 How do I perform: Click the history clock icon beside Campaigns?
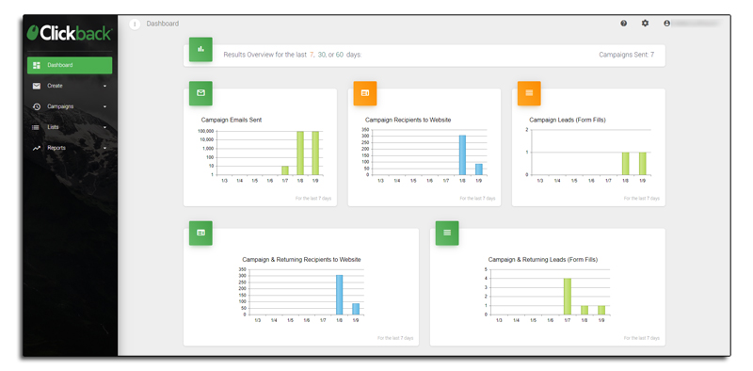click(37, 106)
